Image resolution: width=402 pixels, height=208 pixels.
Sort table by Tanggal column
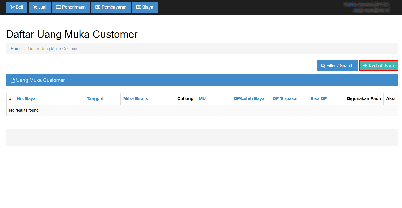[95, 99]
